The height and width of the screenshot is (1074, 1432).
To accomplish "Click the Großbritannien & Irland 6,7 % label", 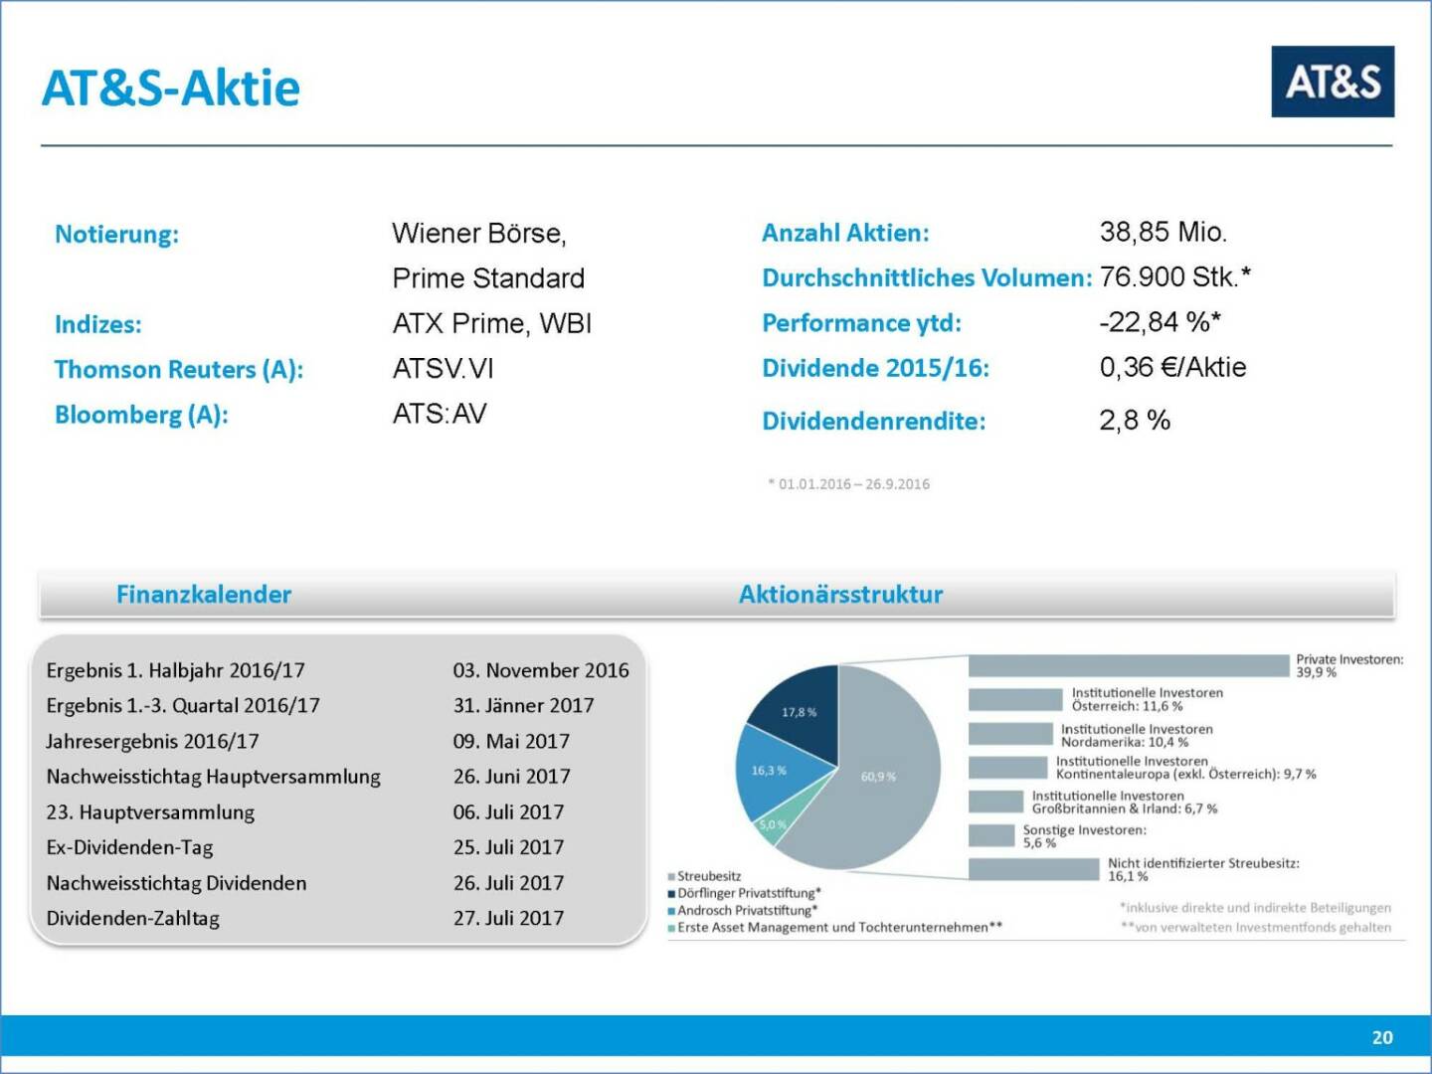I will click(1124, 803).
